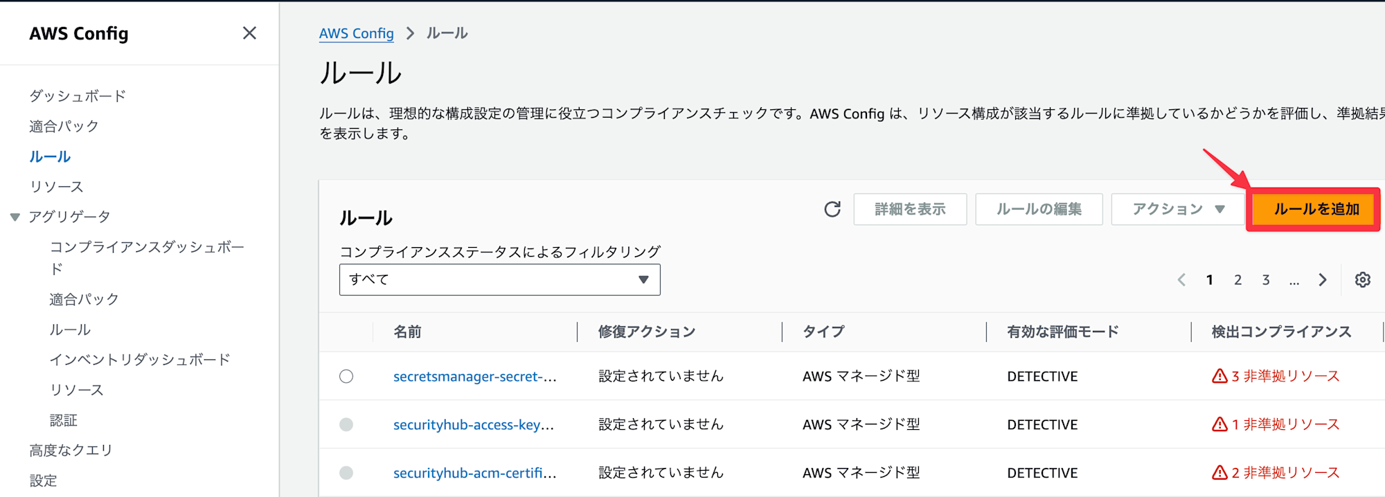Open the compliance status filter dropdown

[x=499, y=280]
